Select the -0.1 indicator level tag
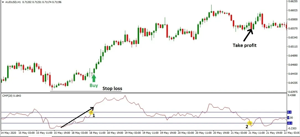Image resolution: width=300 pixels, height=137 pixels. [x=290, y=123]
